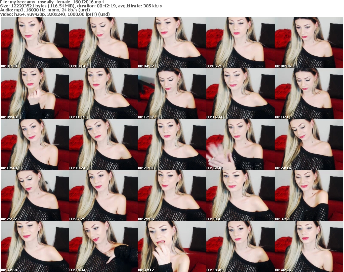Open the frame at 00:24:16
The width and height of the screenshot is (344, 272).
tap(309, 145)
